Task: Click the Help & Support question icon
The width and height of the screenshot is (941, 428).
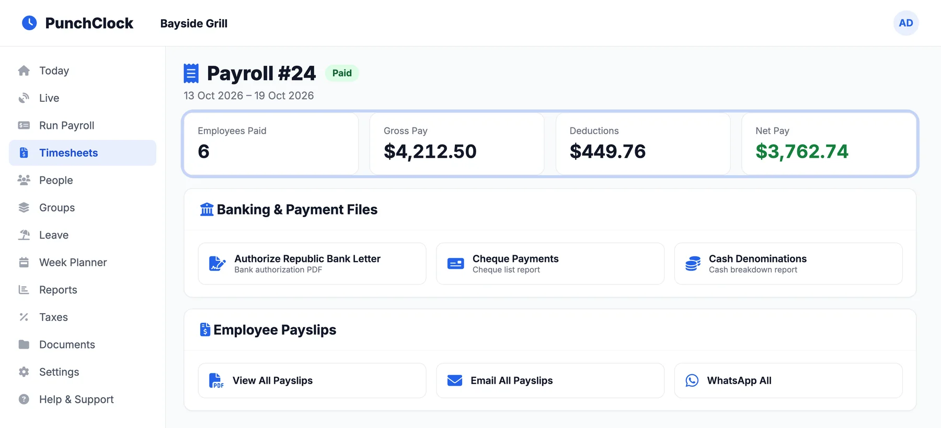Action: pyautogui.click(x=24, y=399)
